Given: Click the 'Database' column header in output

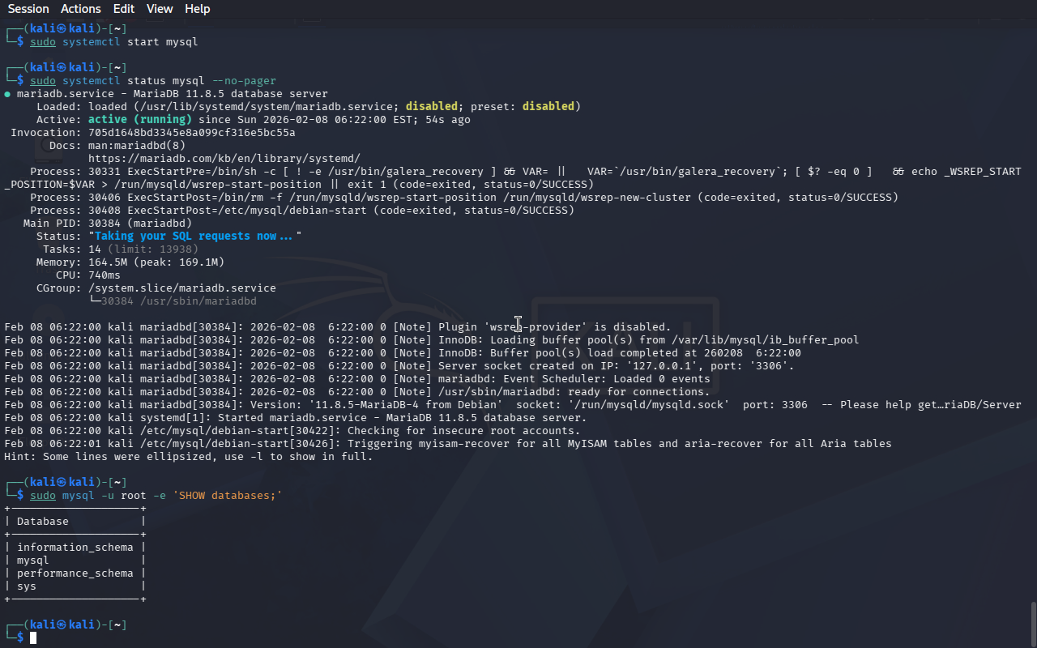Looking at the screenshot, I should click(x=43, y=522).
